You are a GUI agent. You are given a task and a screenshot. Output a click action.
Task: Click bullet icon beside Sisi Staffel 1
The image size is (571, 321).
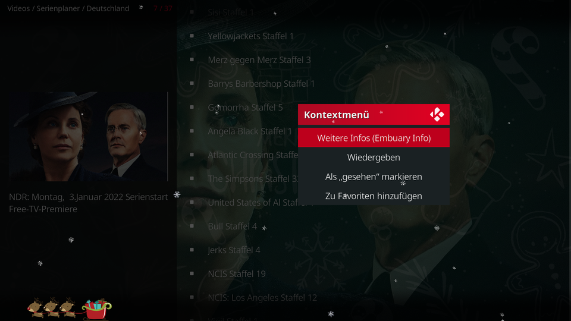tap(192, 12)
